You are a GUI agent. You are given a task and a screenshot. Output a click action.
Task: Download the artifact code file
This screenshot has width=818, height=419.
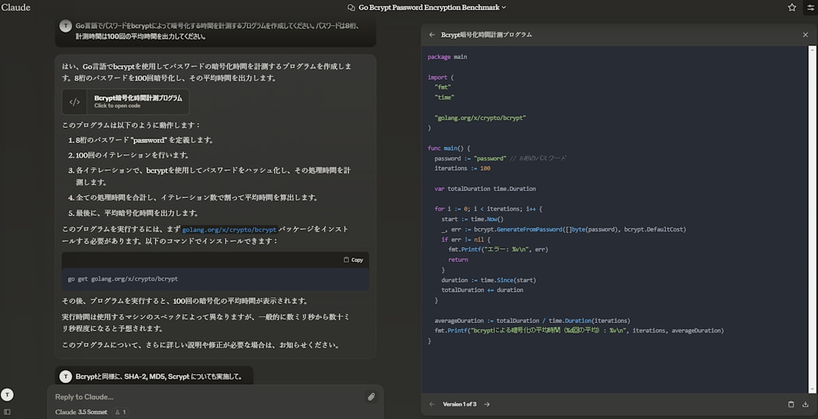coord(806,404)
